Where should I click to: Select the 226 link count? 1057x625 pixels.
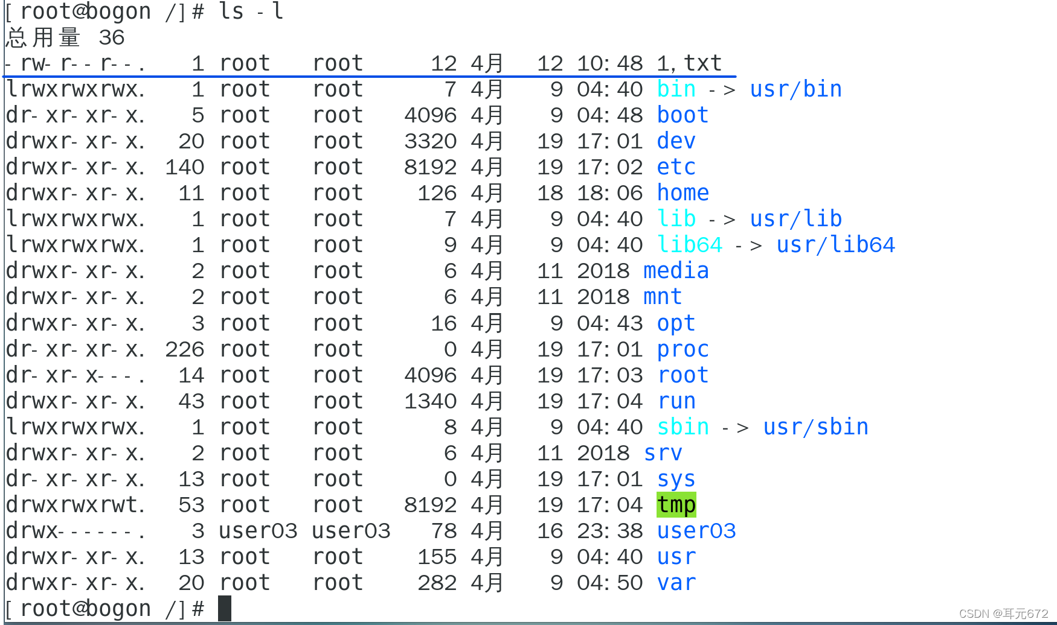pyautogui.click(x=184, y=349)
